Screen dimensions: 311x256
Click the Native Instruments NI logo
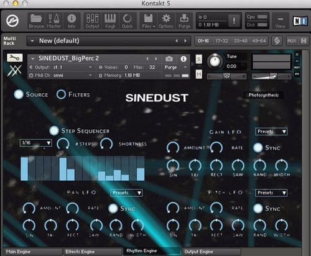tap(300, 21)
